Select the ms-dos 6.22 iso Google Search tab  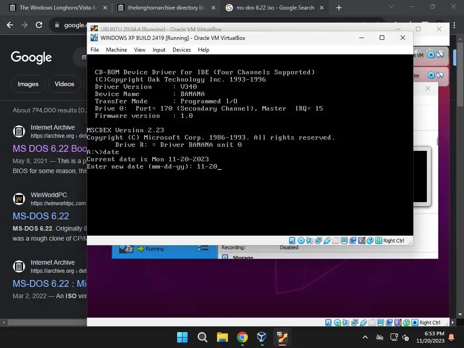pos(274,8)
